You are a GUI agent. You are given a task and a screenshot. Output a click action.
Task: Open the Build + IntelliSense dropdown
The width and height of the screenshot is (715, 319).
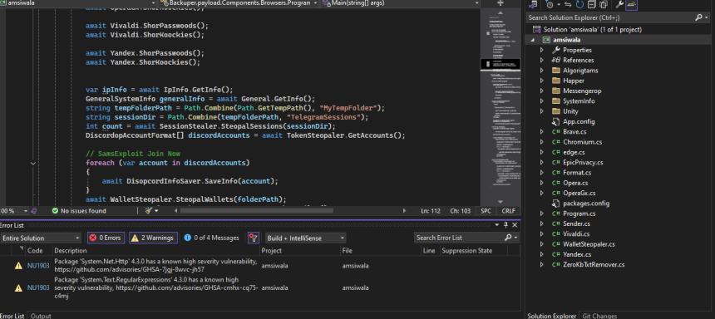pyautogui.click(x=305, y=238)
